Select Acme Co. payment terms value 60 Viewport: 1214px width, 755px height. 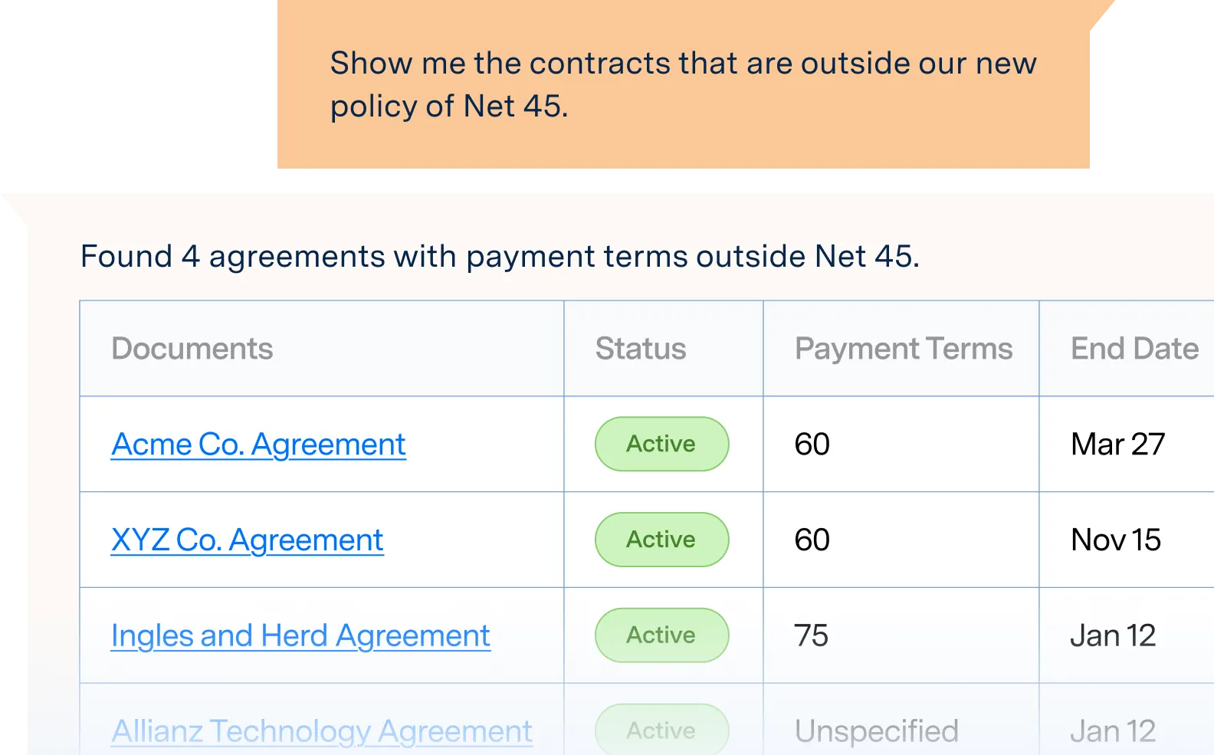[812, 445]
